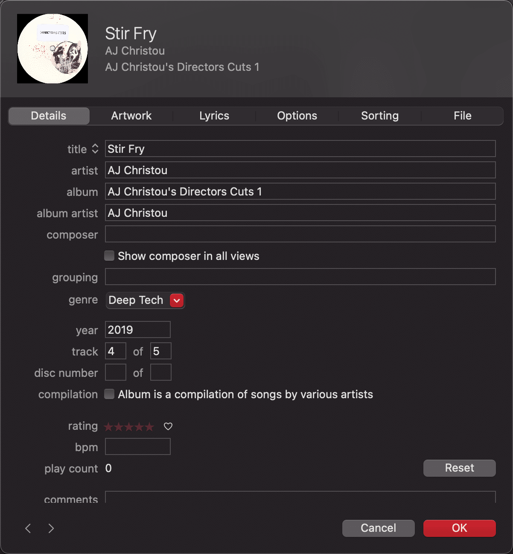Toggle the title field selector chevrons
The image size is (513, 554).
(95, 149)
